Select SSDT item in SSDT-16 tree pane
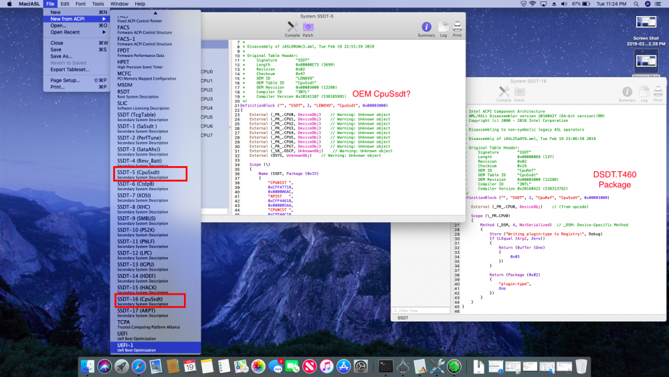Image resolution: width=669 pixels, height=377 pixels. 403,317
